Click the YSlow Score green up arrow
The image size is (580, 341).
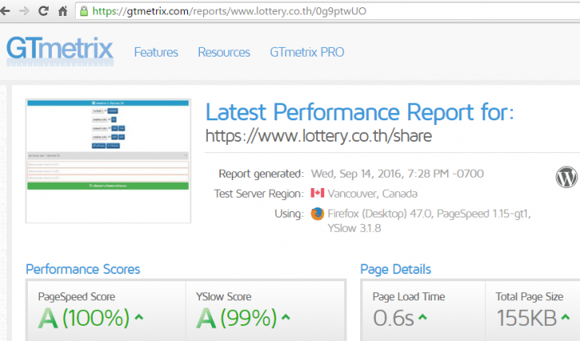pyautogui.click(x=286, y=317)
